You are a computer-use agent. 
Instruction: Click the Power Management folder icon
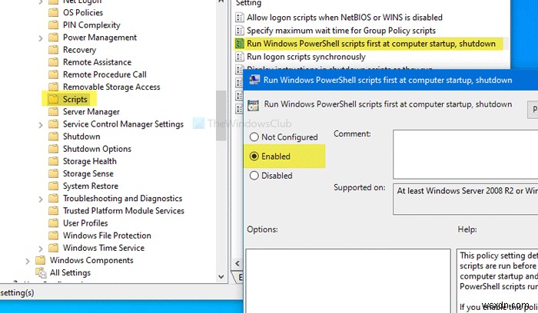53,38
